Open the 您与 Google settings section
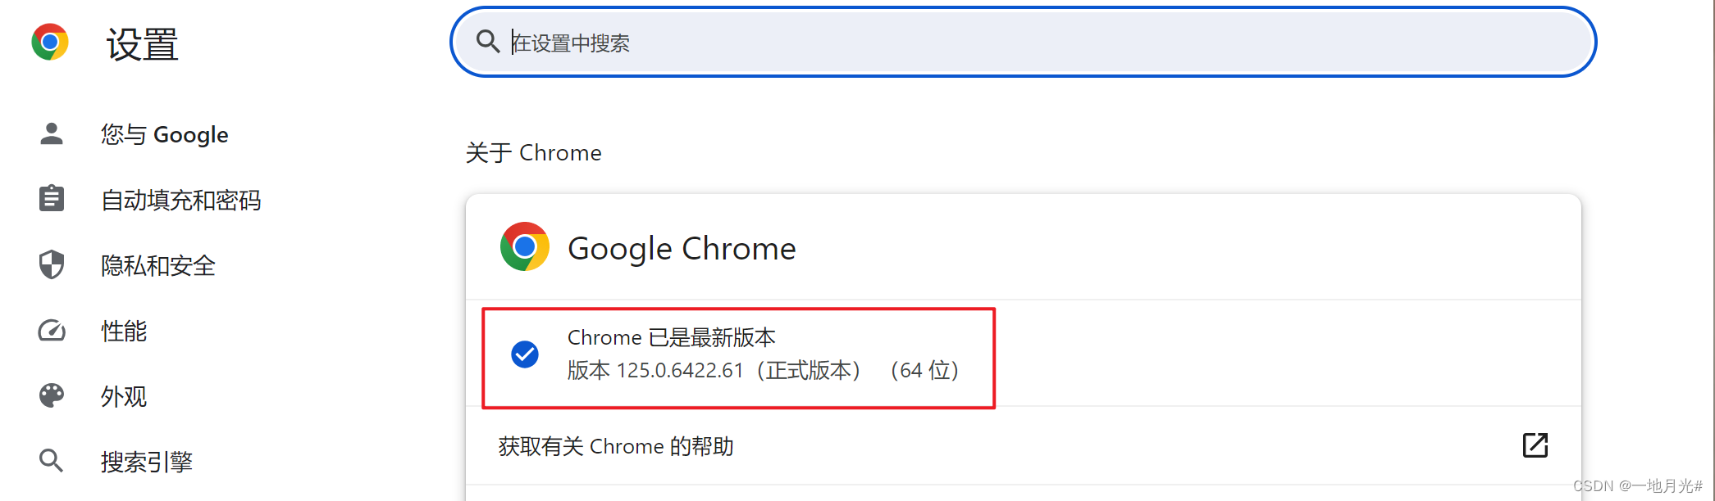The height and width of the screenshot is (501, 1715). pyautogui.click(x=163, y=133)
